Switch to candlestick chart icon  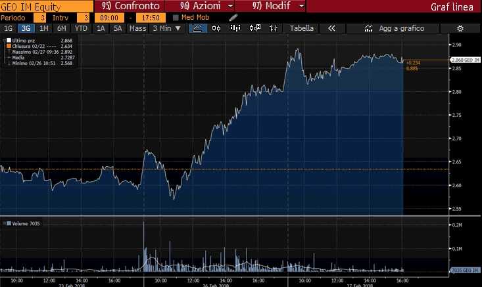216,28
